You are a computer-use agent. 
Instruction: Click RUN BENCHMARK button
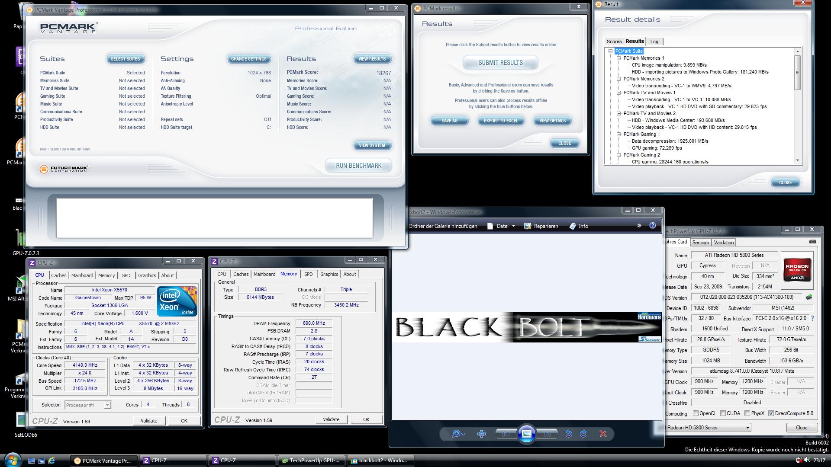[x=359, y=166]
